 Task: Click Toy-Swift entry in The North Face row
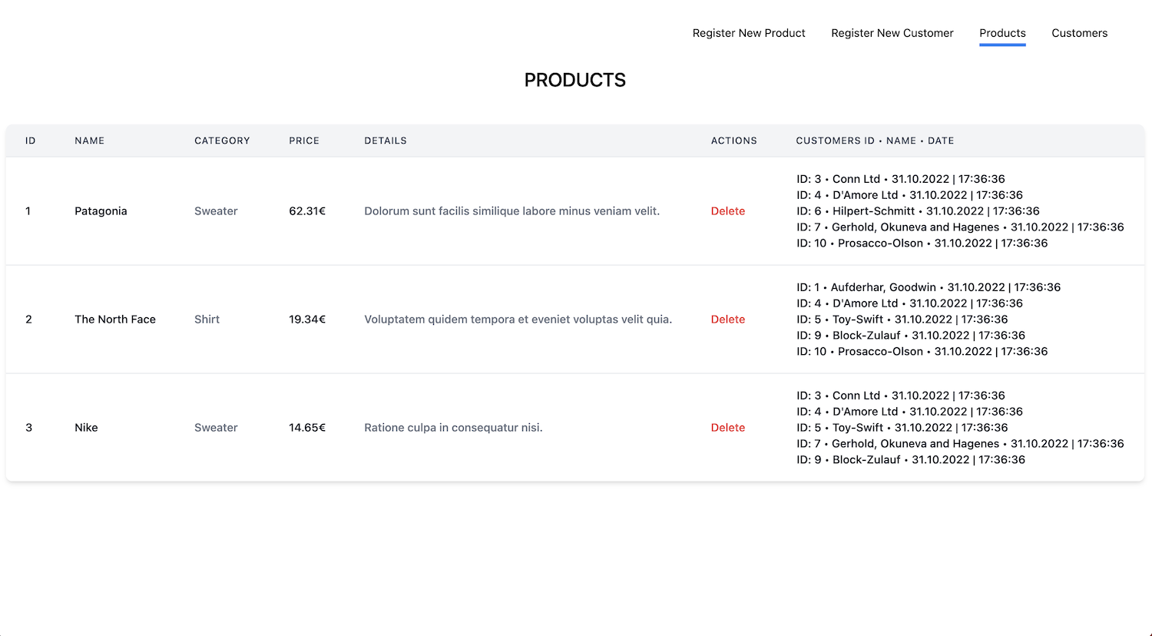click(x=902, y=320)
